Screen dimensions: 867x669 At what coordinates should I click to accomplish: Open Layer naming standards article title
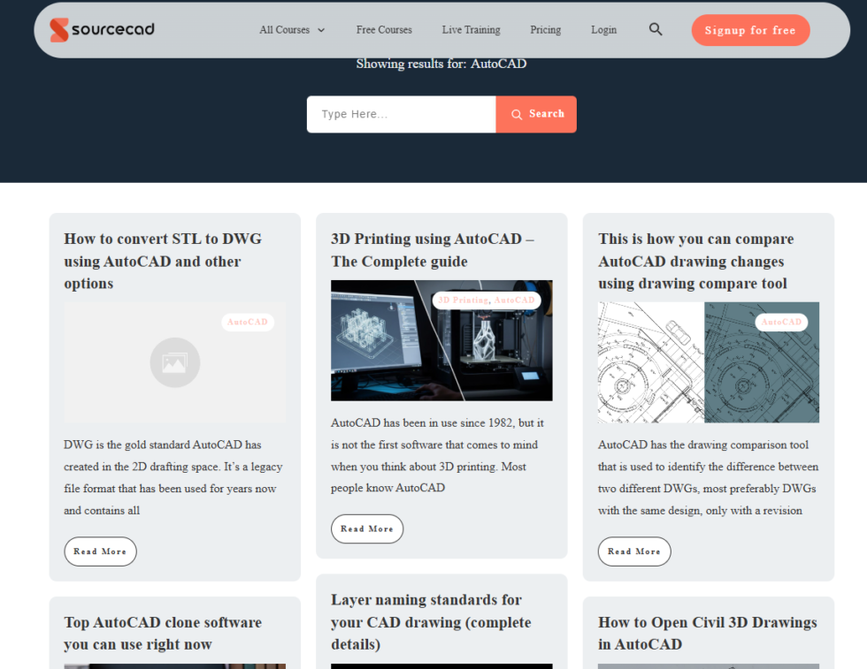coord(431,622)
